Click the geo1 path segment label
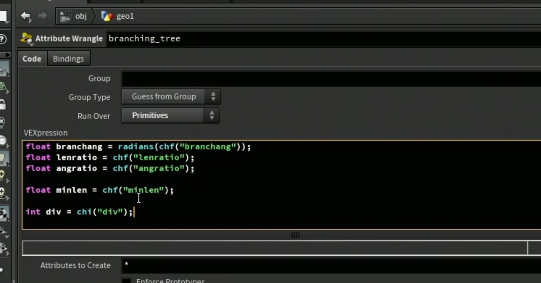541x283 pixels. (x=125, y=16)
